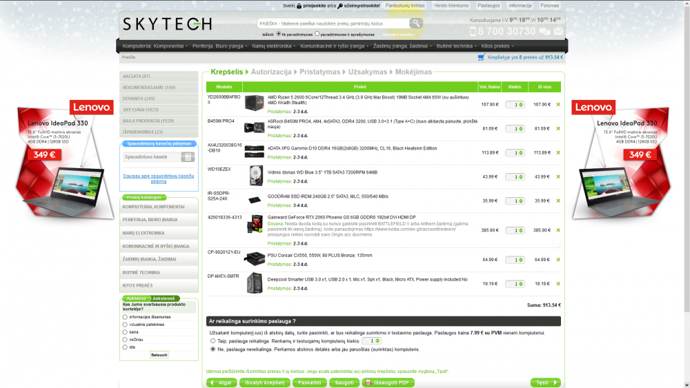Open WD Blue hard disk thumbnail
Viewport: 690px width, 388px height.
pos(256,175)
